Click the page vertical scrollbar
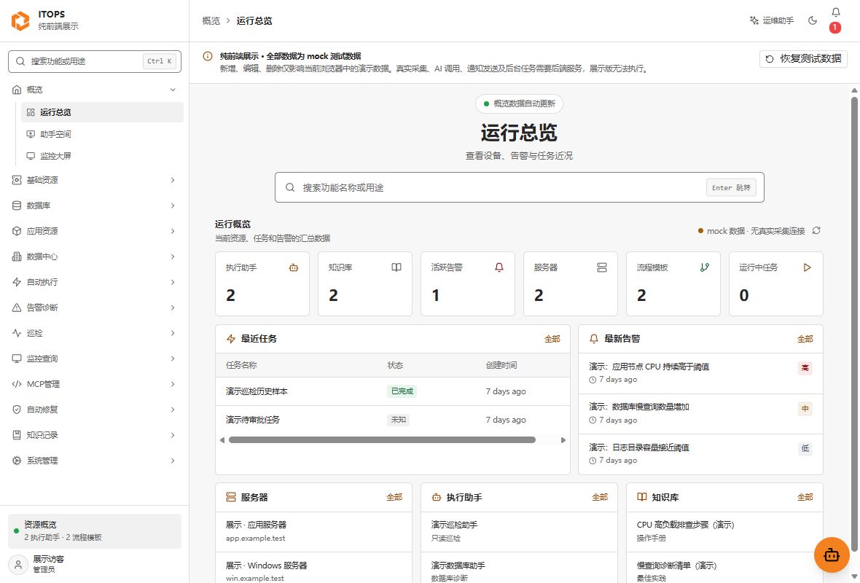The image size is (860, 583). (854, 324)
